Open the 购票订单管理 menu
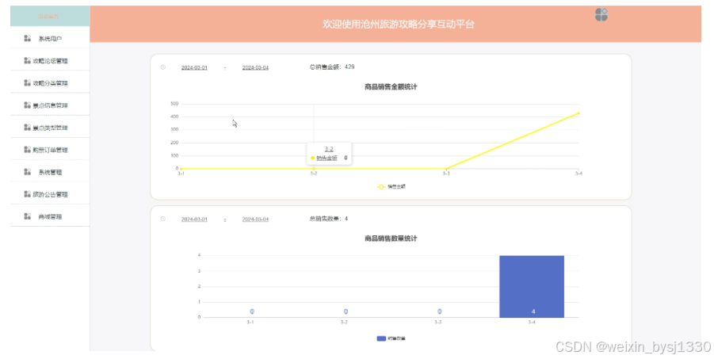The width and height of the screenshot is (714, 359). click(x=50, y=150)
